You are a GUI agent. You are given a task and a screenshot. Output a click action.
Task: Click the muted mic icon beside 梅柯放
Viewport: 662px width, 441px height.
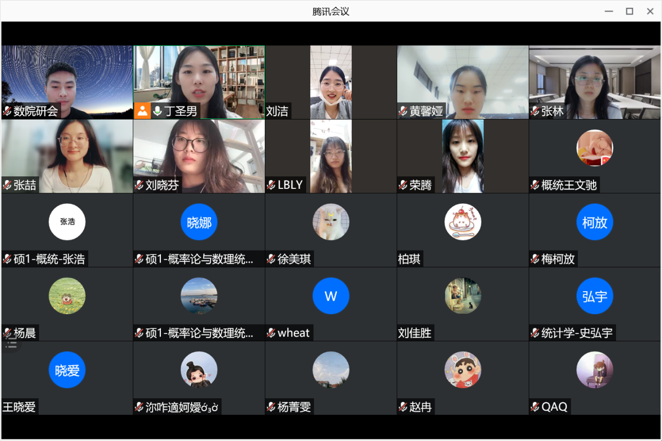(x=535, y=259)
